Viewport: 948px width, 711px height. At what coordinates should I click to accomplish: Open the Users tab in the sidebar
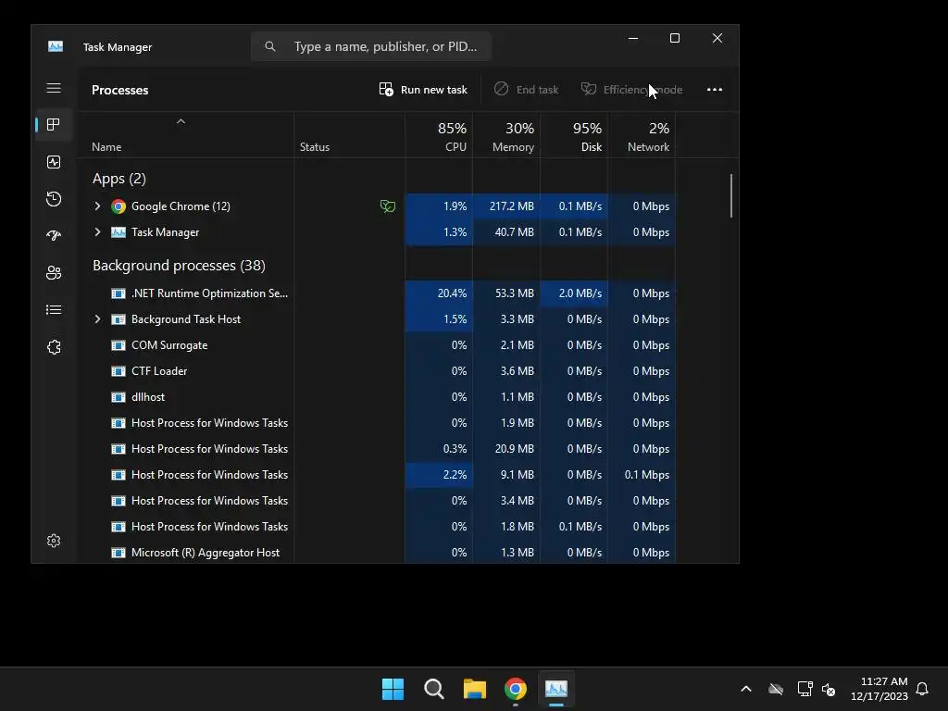(x=54, y=273)
